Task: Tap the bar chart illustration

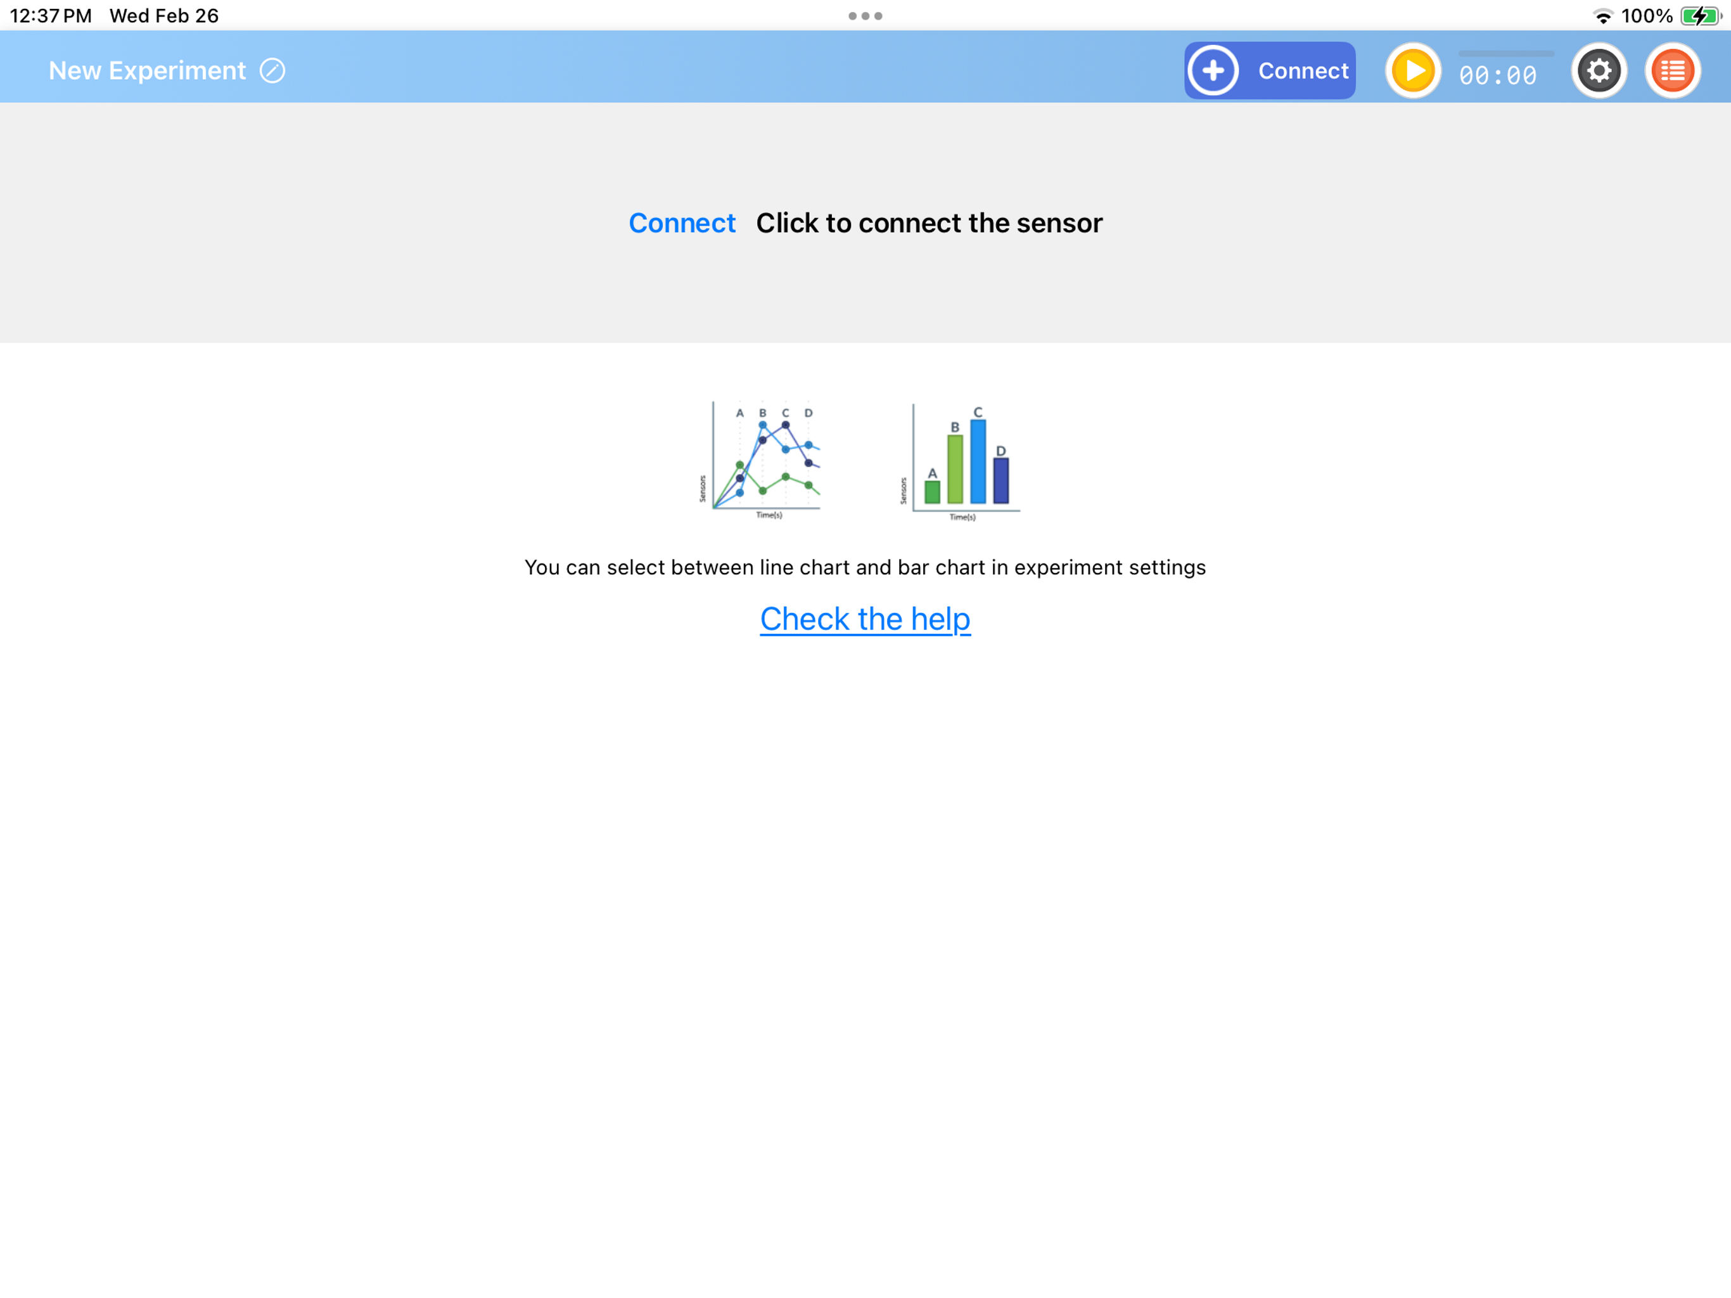Action: click(961, 462)
